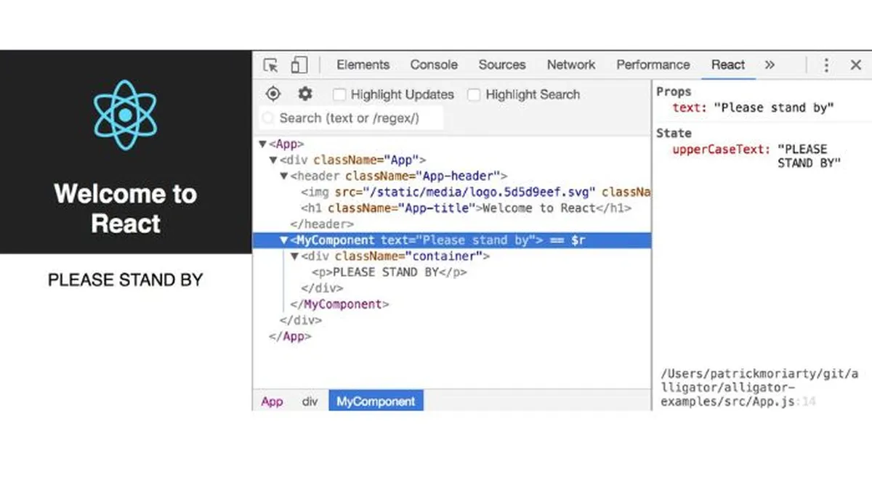Click the closing </MyComponent> tag row
This screenshot has height=498, width=872.
[x=452, y=304]
